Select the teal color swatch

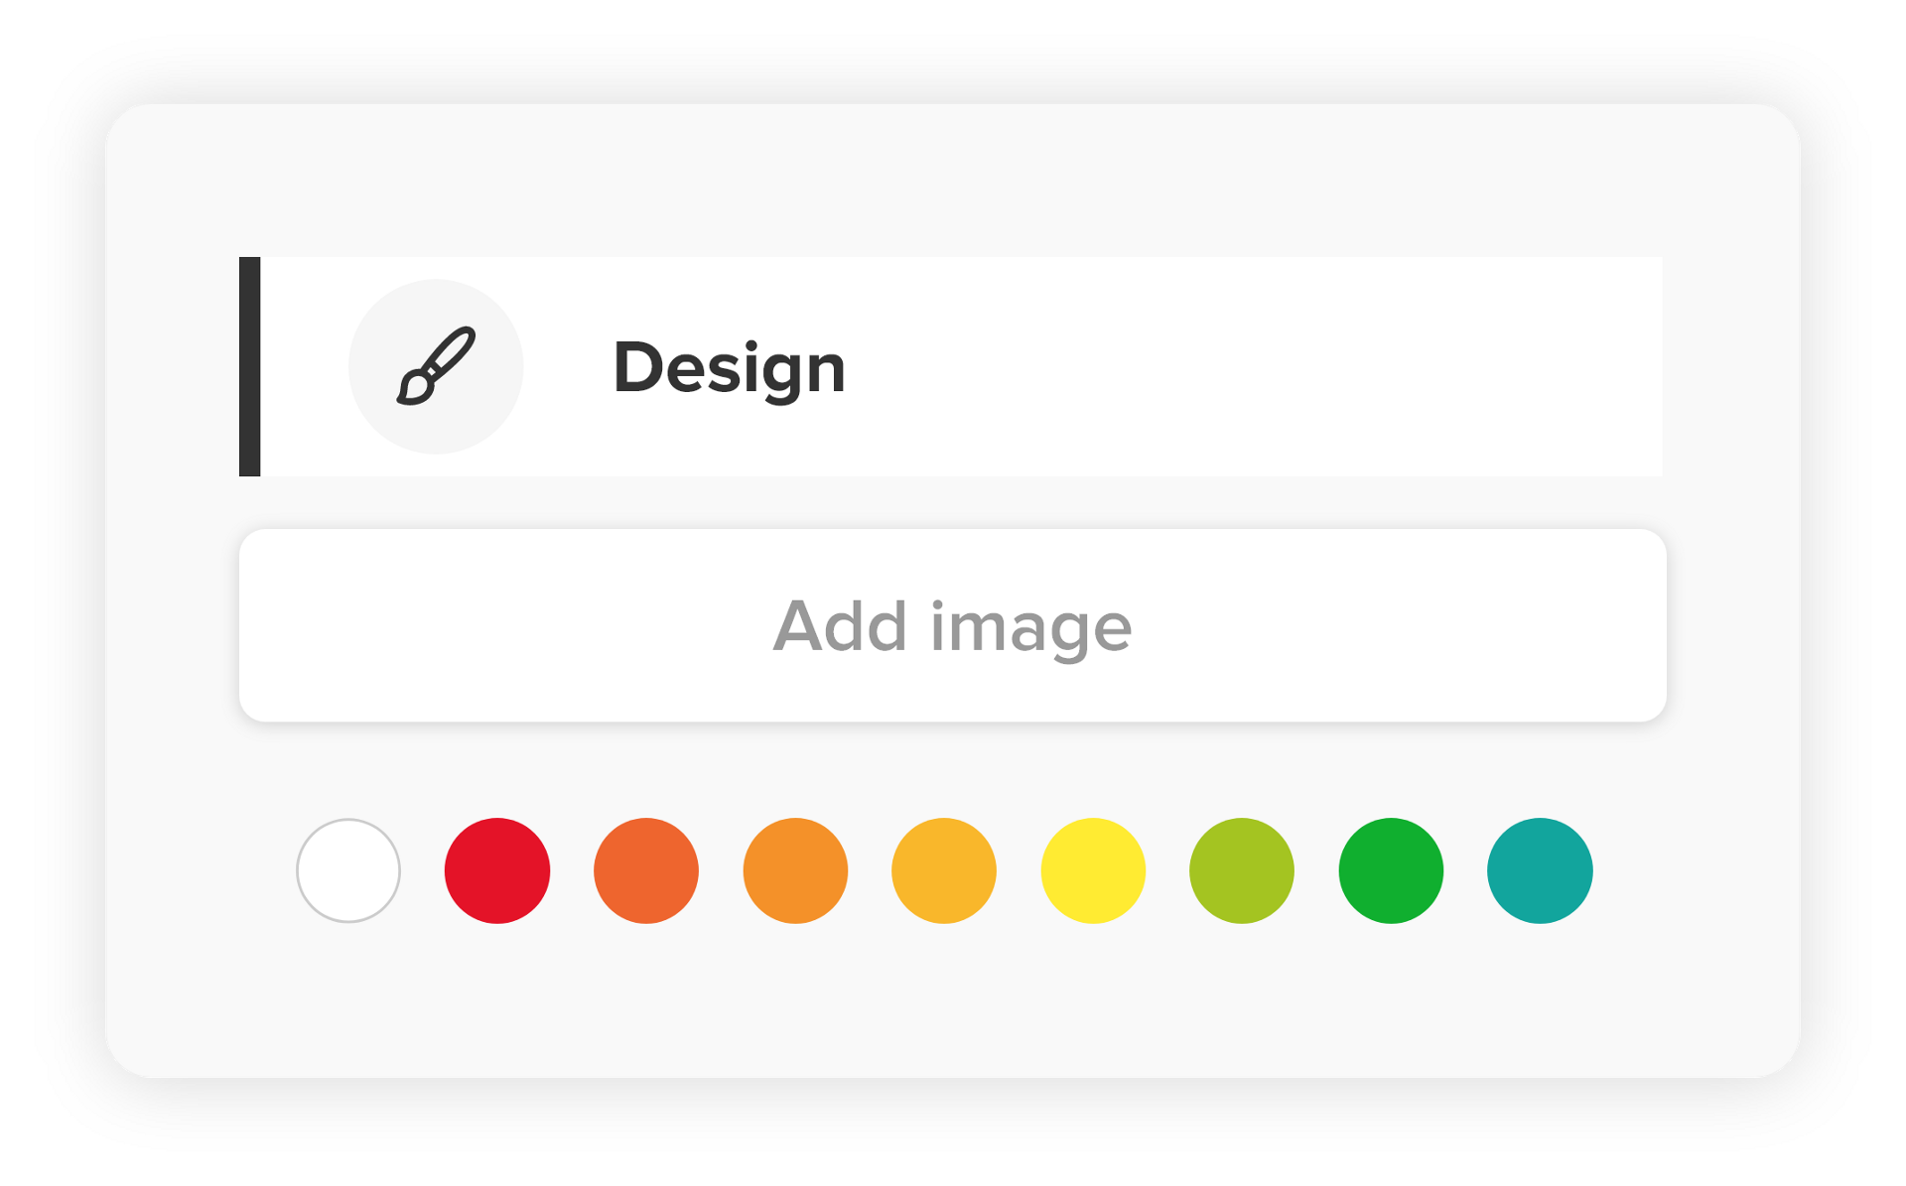[1540, 870]
